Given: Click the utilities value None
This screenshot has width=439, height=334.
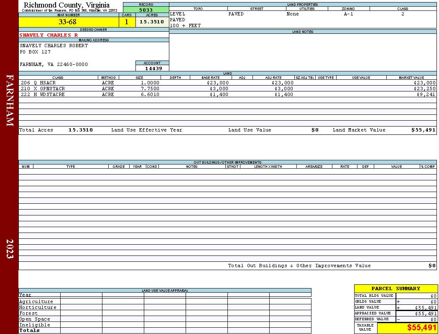Looking at the screenshot, I should click(x=293, y=14).
